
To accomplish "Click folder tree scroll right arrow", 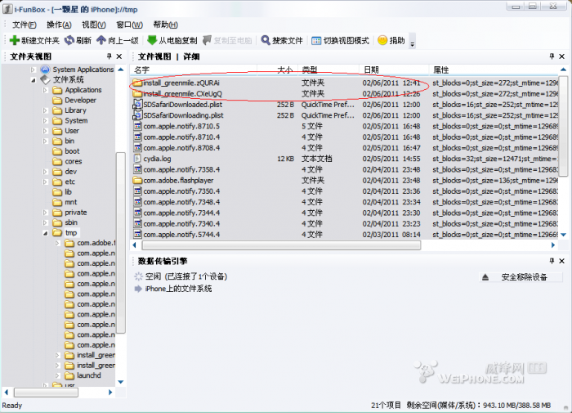I will (110, 393).
